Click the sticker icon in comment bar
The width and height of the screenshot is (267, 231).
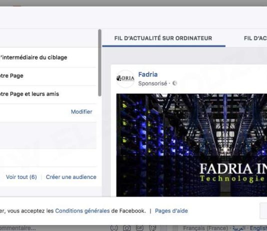point(152,228)
